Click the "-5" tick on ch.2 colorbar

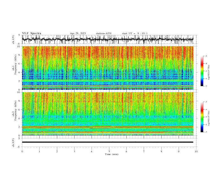tap(206, 117)
